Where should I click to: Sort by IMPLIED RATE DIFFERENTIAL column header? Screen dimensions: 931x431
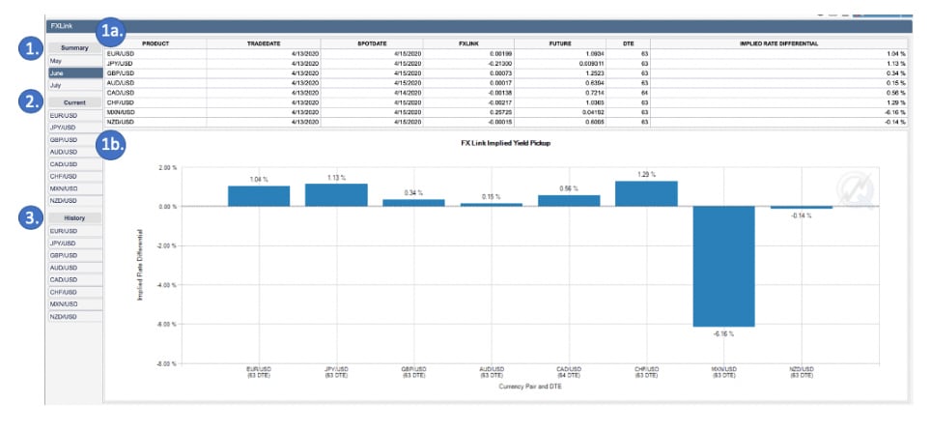click(x=778, y=43)
